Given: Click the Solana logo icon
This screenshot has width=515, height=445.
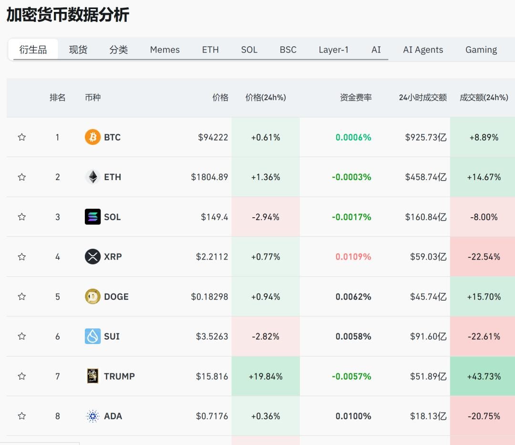Looking at the screenshot, I should pyautogui.click(x=93, y=217).
